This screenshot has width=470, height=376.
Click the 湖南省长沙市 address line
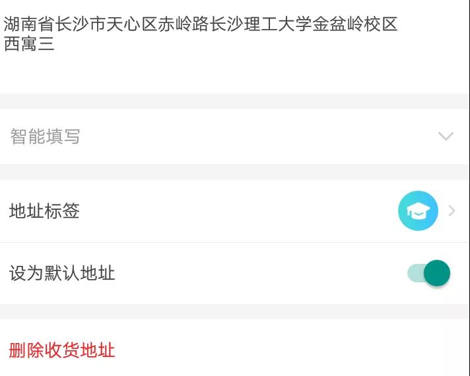click(x=46, y=25)
